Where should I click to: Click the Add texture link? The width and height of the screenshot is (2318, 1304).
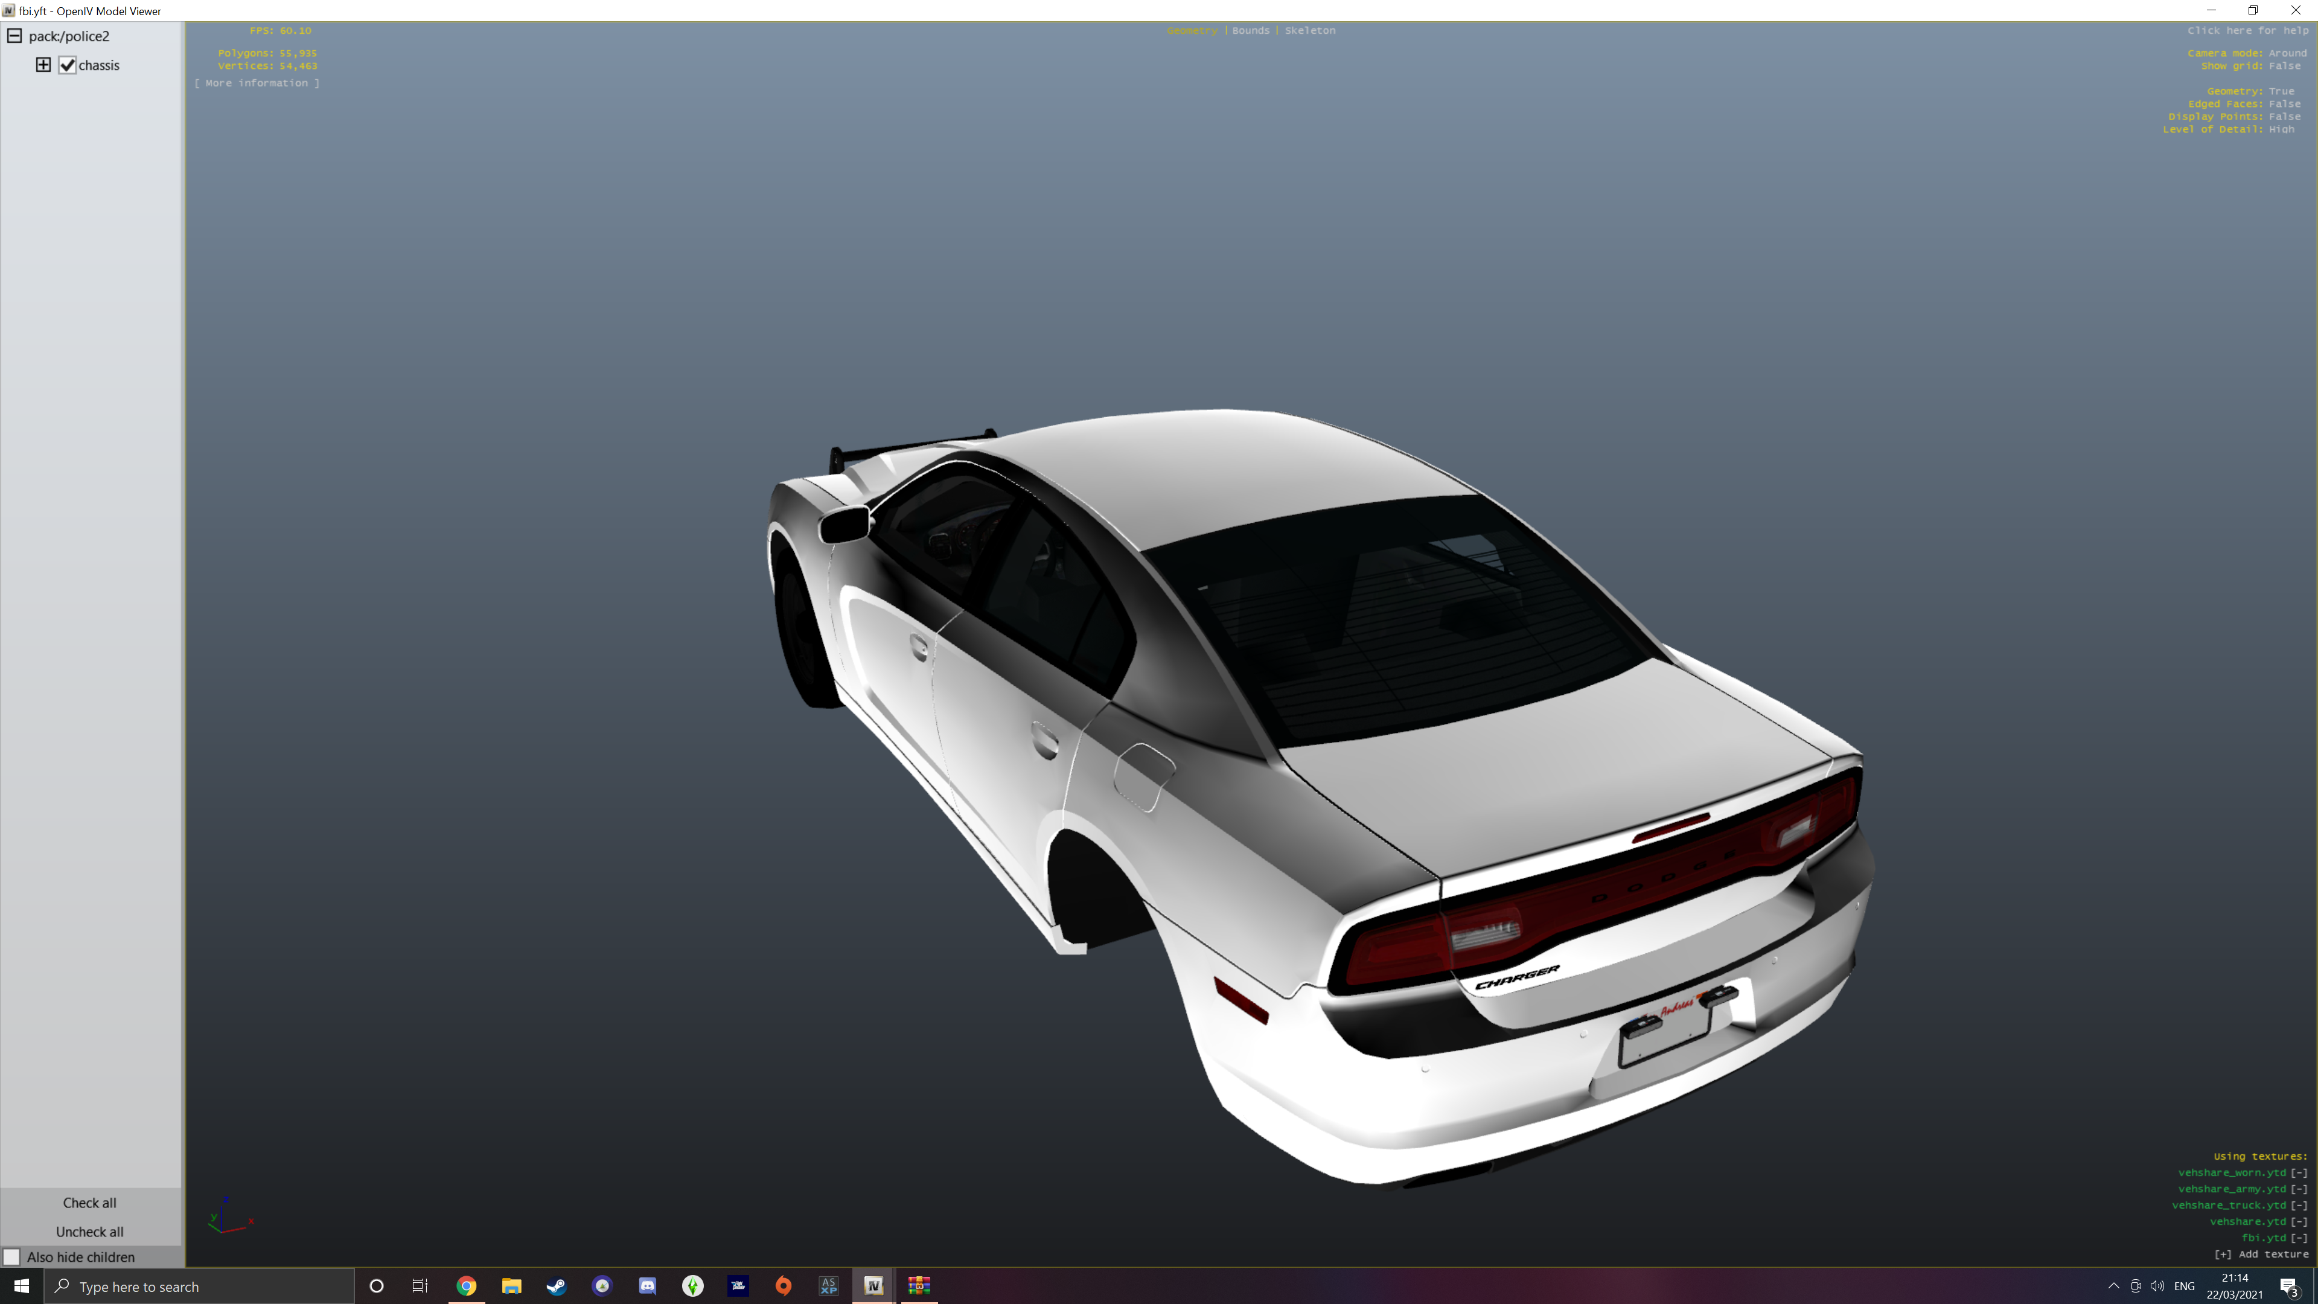[2261, 1254]
